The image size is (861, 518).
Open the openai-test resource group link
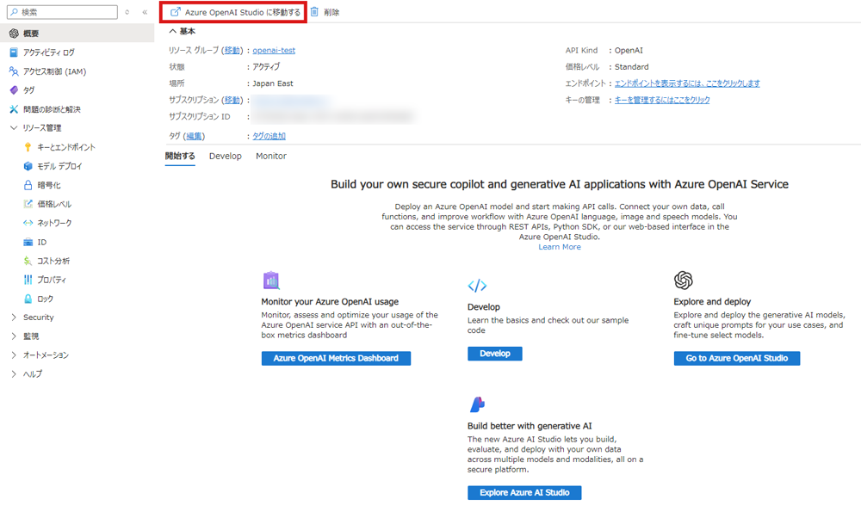click(274, 51)
